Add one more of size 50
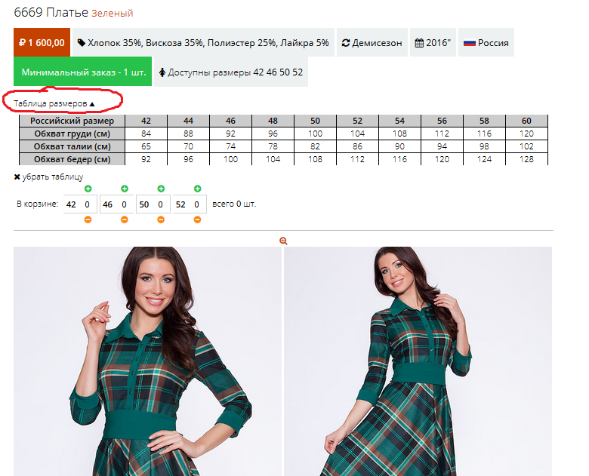 pos(161,189)
